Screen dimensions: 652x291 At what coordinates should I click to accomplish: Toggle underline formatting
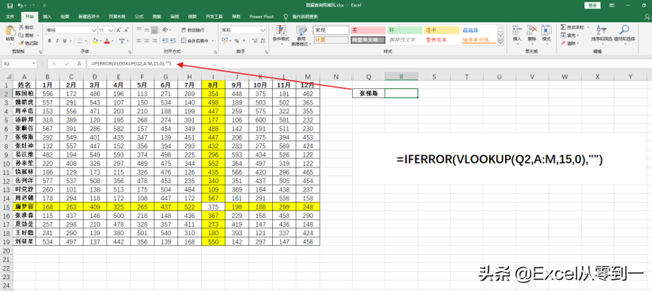tap(64, 41)
